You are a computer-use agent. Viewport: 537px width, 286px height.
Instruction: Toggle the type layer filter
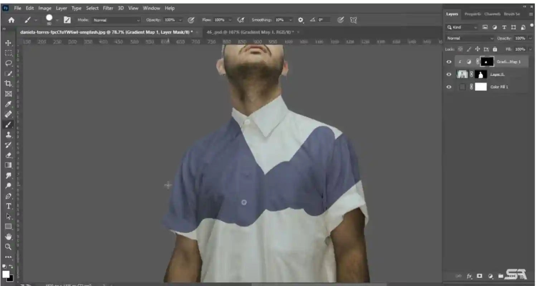(504, 27)
